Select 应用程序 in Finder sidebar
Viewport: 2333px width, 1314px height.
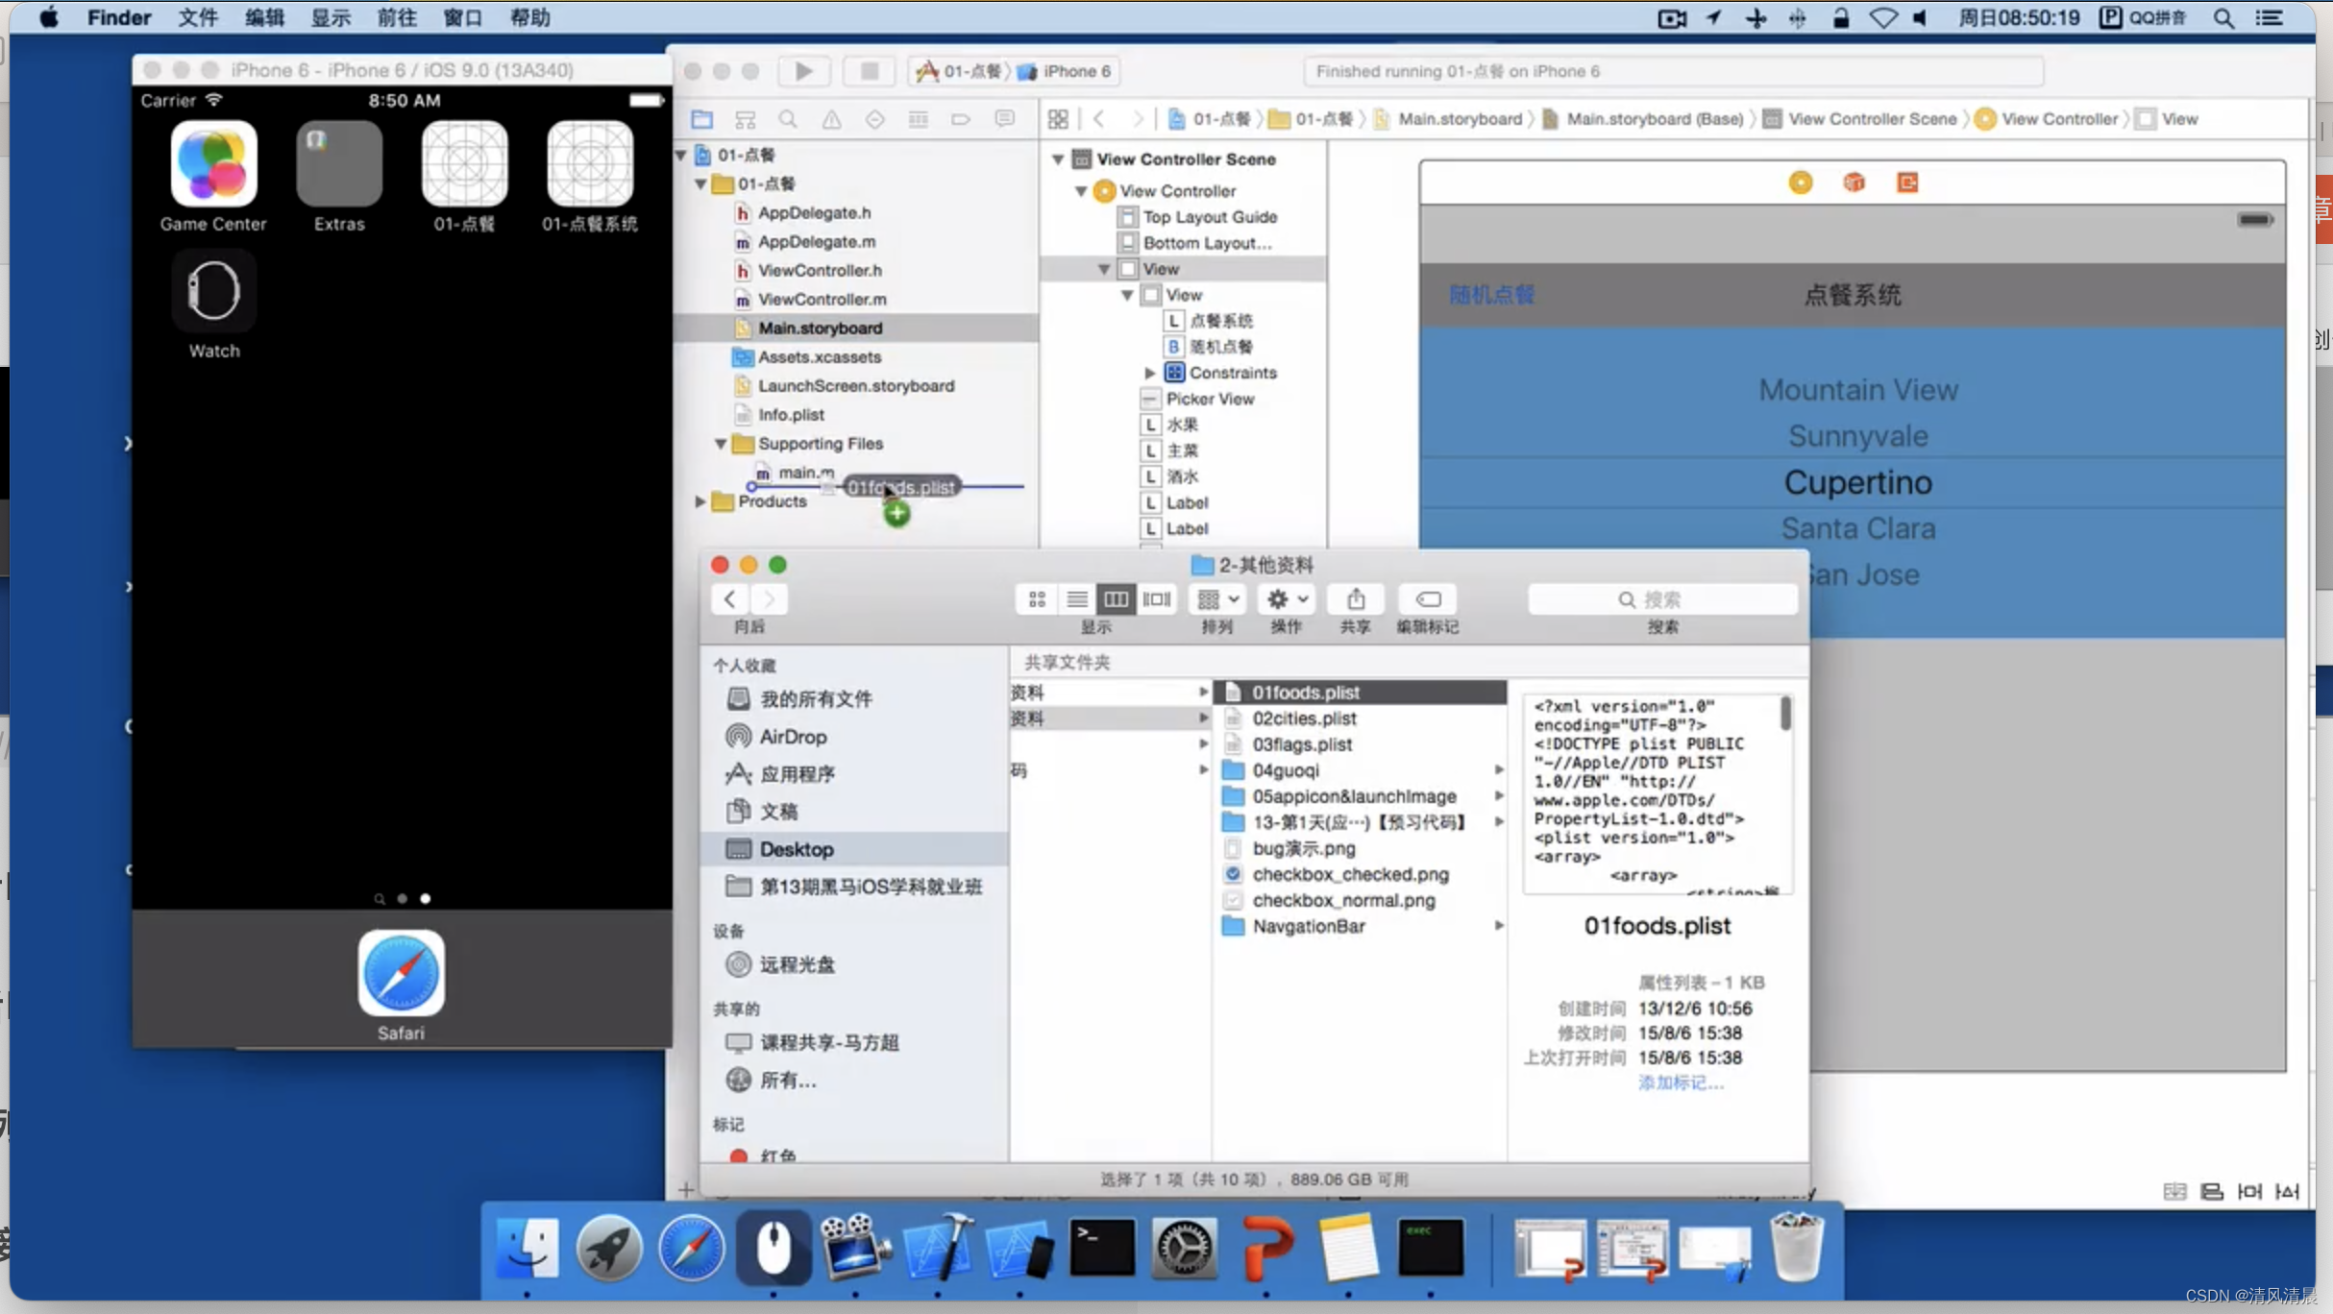(855, 774)
